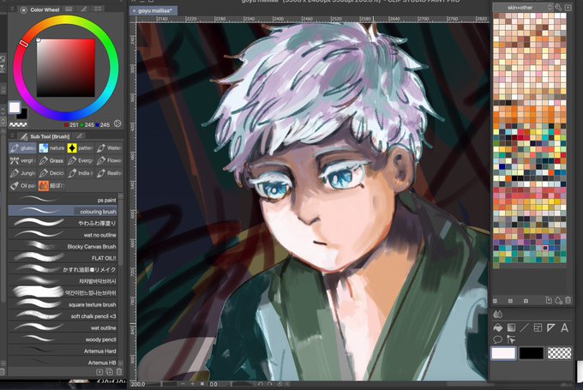Select the Ruler tool
Image resolution: width=583 pixels, height=390 pixels.
point(551,327)
